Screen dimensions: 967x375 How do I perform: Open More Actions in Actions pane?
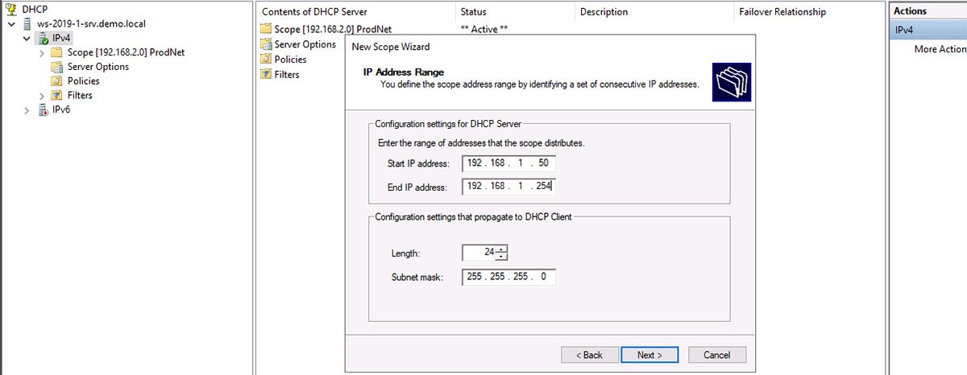coord(940,49)
